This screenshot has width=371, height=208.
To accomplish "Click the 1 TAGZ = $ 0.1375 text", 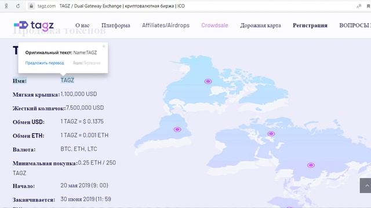I will 82,121.
